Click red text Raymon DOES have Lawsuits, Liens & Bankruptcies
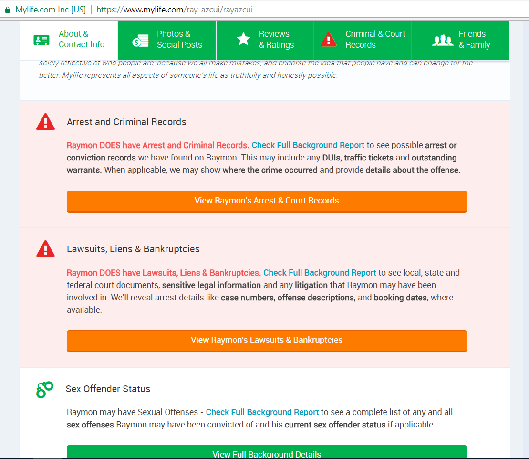 tap(164, 273)
